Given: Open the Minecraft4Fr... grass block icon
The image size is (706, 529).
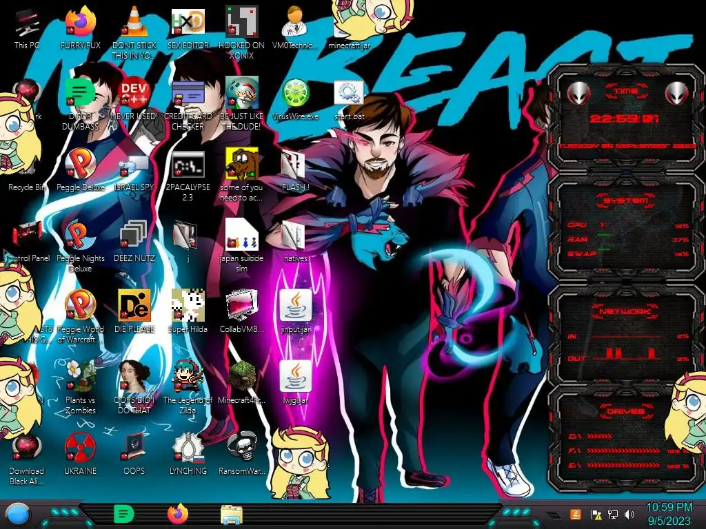Looking at the screenshot, I should [x=242, y=382].
